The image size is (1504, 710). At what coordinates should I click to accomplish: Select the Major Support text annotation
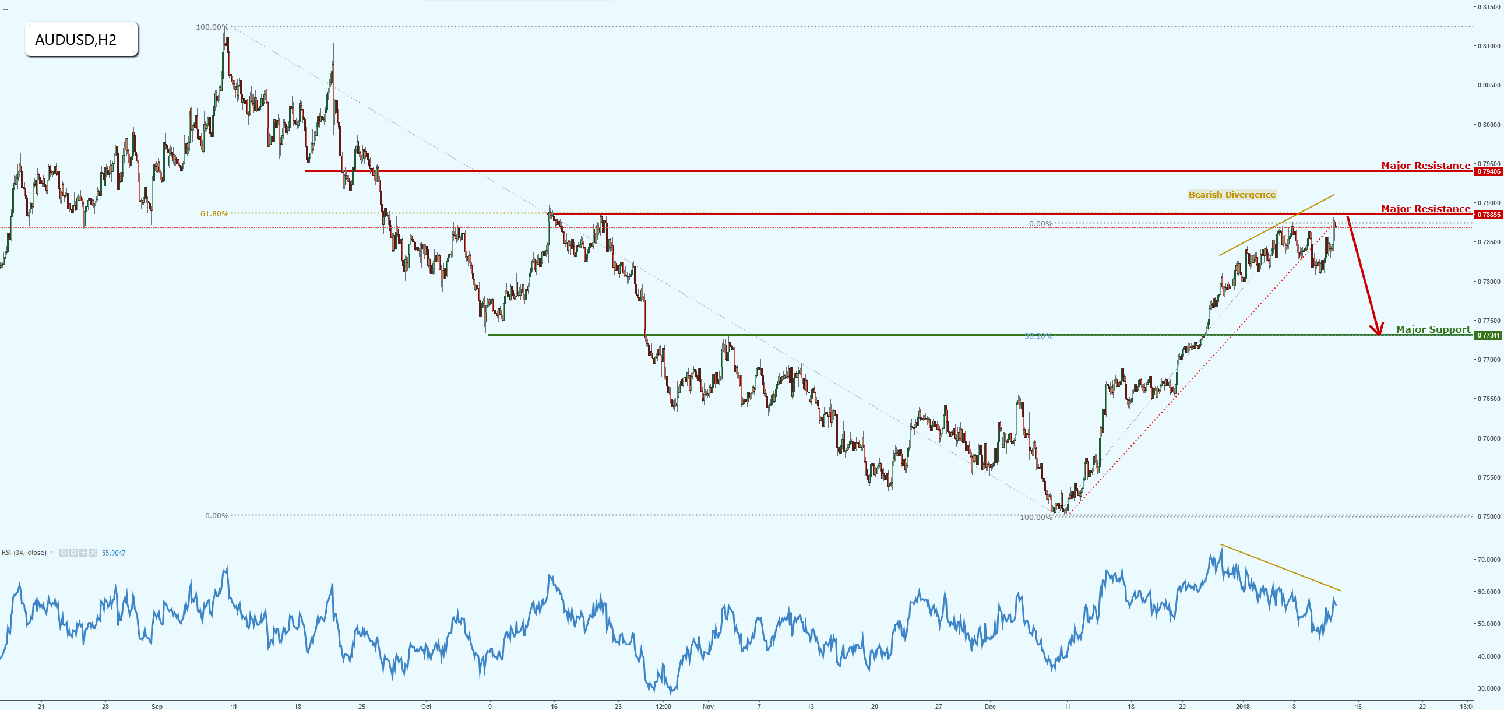point(1433,329)
